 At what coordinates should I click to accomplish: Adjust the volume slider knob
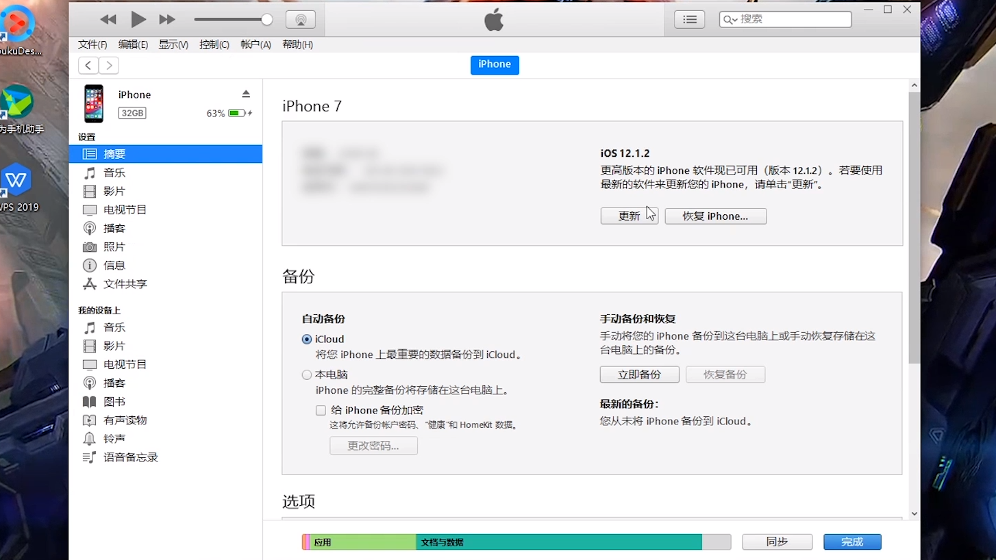click(x=267, y=20)
